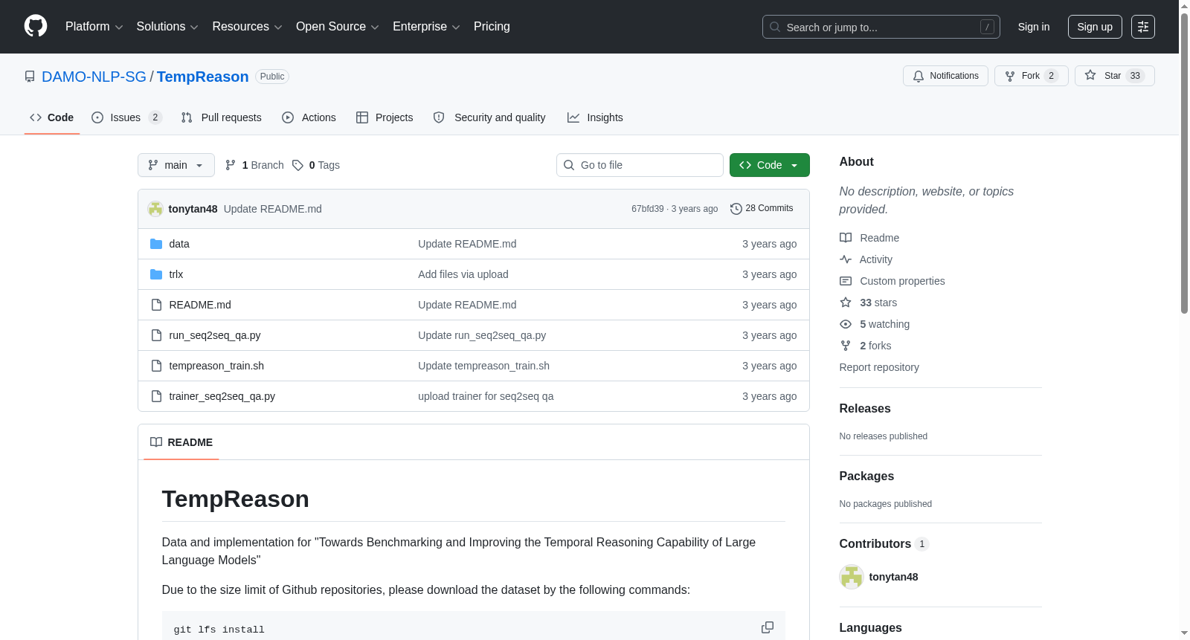The image size is (1190, 640).
Task: Click the eye icon next to watching
Action: [846, 324]
